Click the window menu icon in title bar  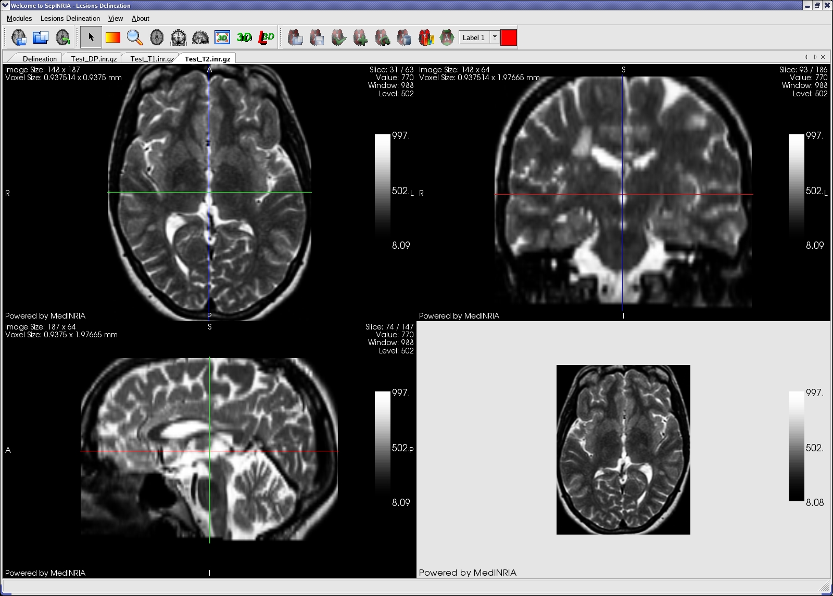[5, 5]
